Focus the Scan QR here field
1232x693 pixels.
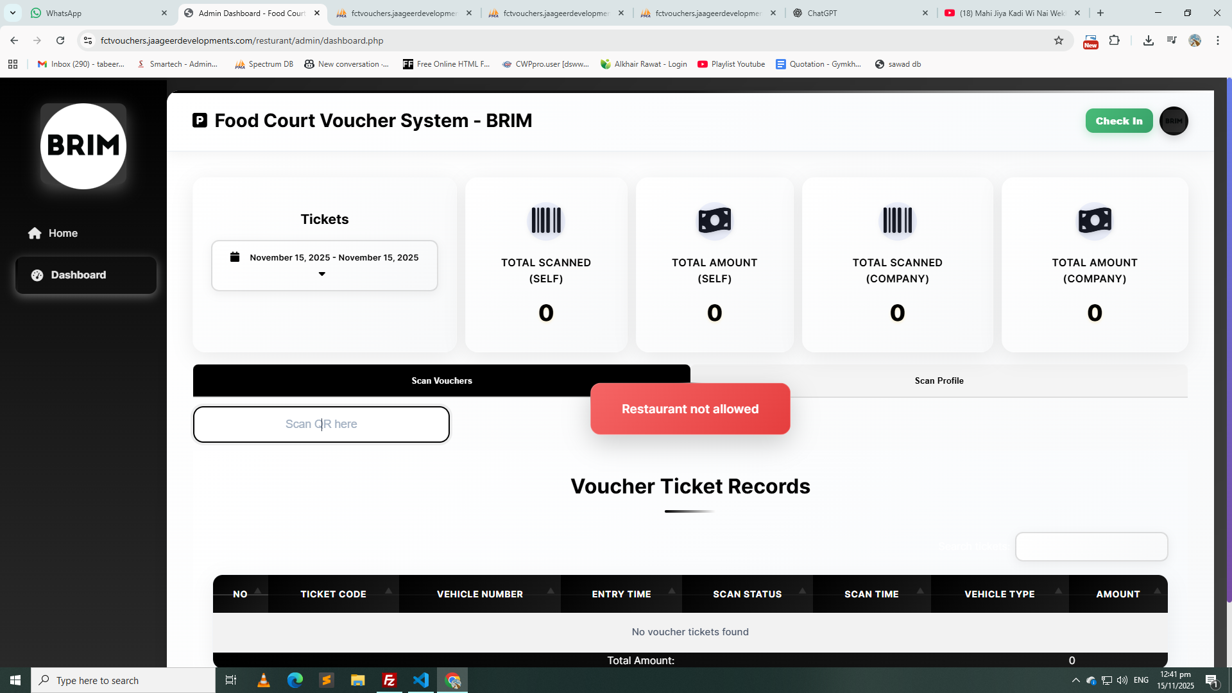tap(321, 425)
